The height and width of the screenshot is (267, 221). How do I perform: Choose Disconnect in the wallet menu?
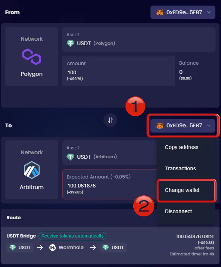point(178,211)
